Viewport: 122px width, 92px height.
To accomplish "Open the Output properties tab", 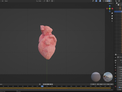I will pyautogui.click(x=115, y=63).
